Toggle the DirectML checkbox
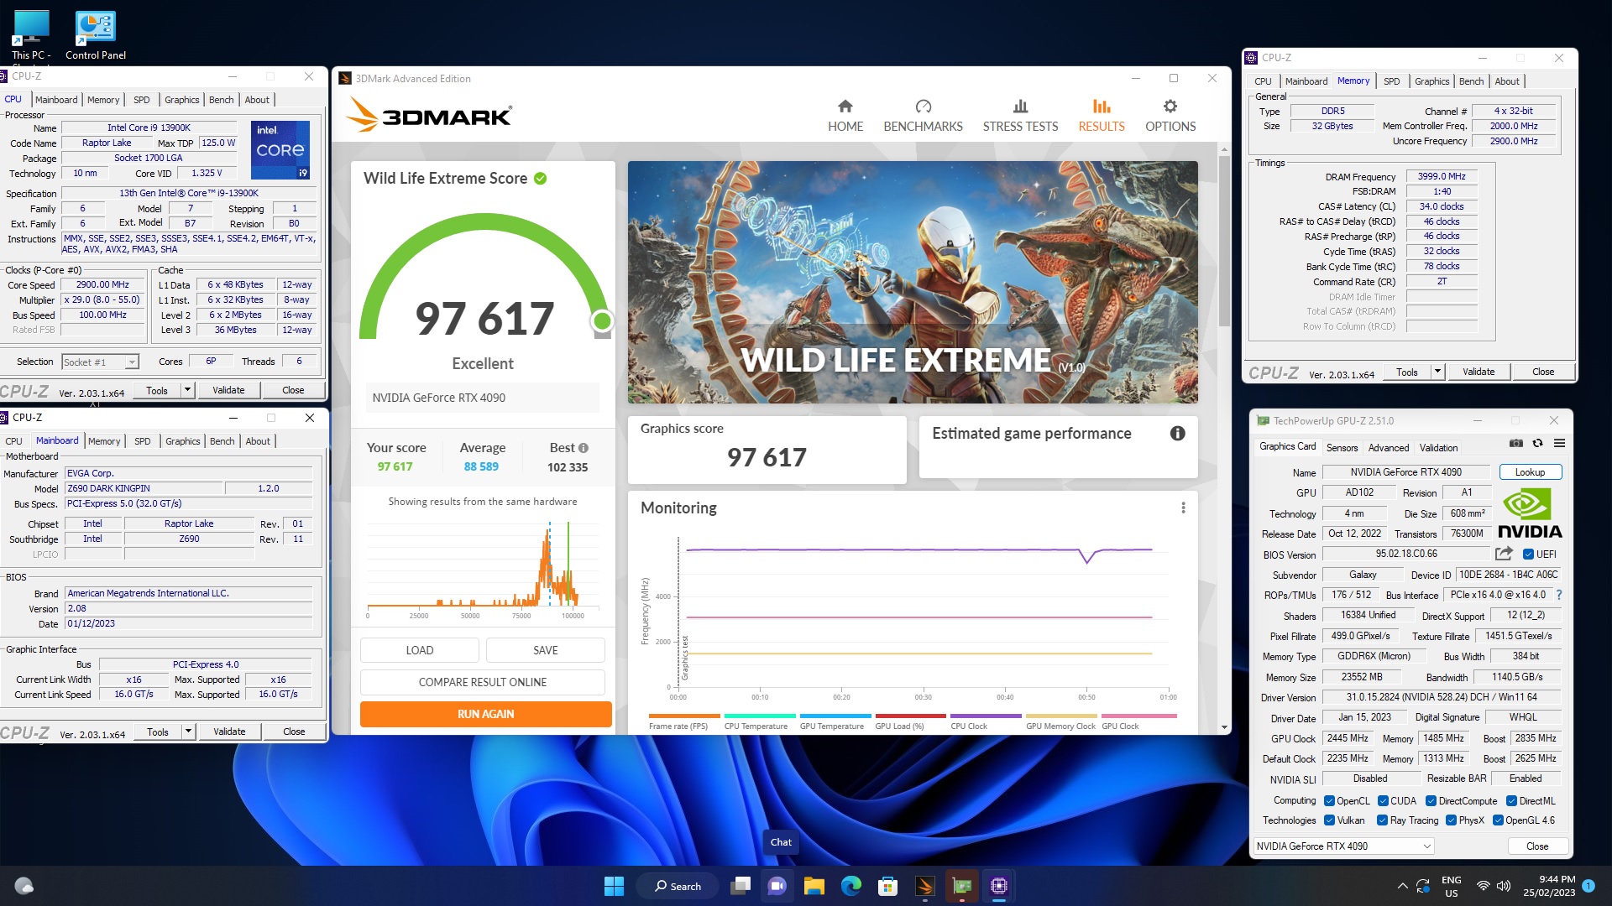 click(x=1511, y=801)
